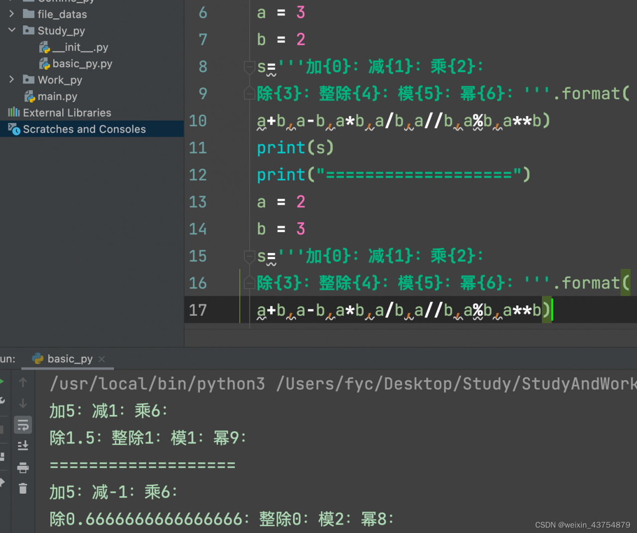637x533 pixels.
Task: Select External Libraries node
Action: [67, 113]
